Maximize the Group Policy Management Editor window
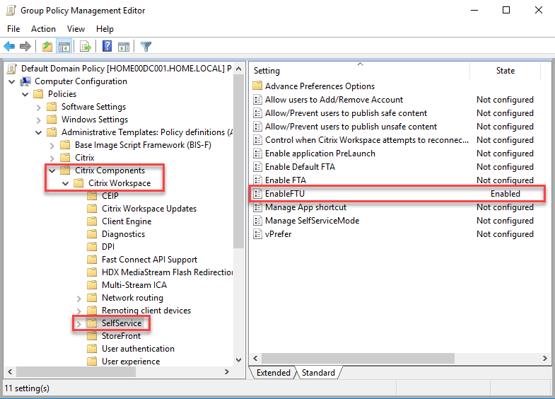This screenshot has height=399, width=555. [506, 10]
